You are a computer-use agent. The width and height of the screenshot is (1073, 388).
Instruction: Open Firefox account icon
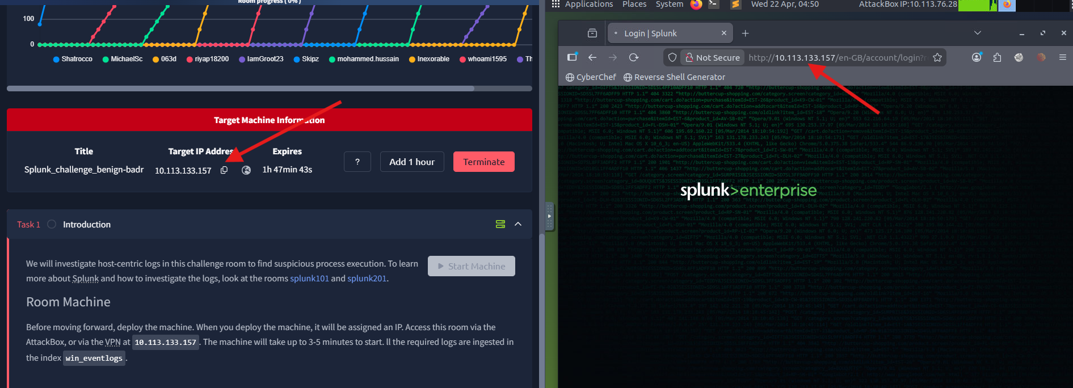977,57
